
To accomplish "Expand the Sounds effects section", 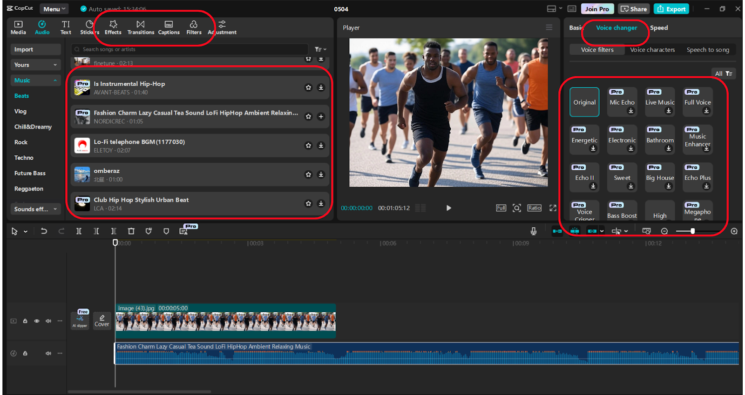I will point(35,209).
